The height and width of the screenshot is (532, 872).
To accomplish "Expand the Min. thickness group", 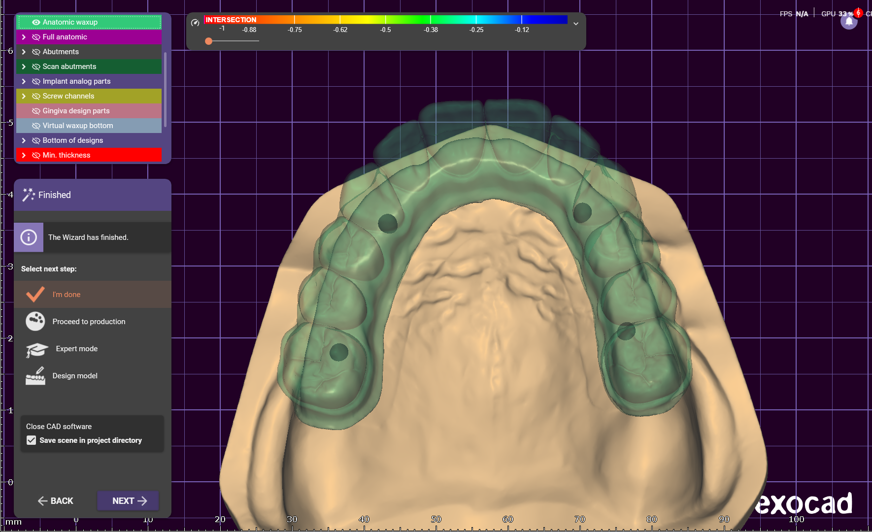I will tap(24, 155).
